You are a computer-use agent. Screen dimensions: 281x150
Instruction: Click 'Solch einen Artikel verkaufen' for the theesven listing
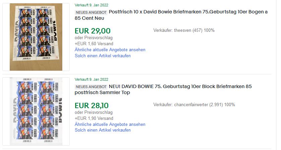102,56
